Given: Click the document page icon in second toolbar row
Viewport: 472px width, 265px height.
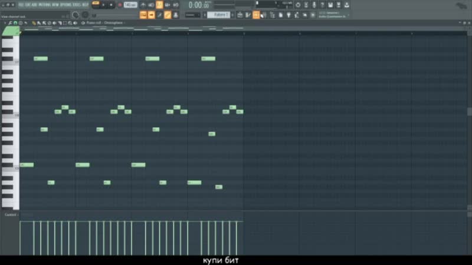Looking at the screenshot, I should pos(281,15).
